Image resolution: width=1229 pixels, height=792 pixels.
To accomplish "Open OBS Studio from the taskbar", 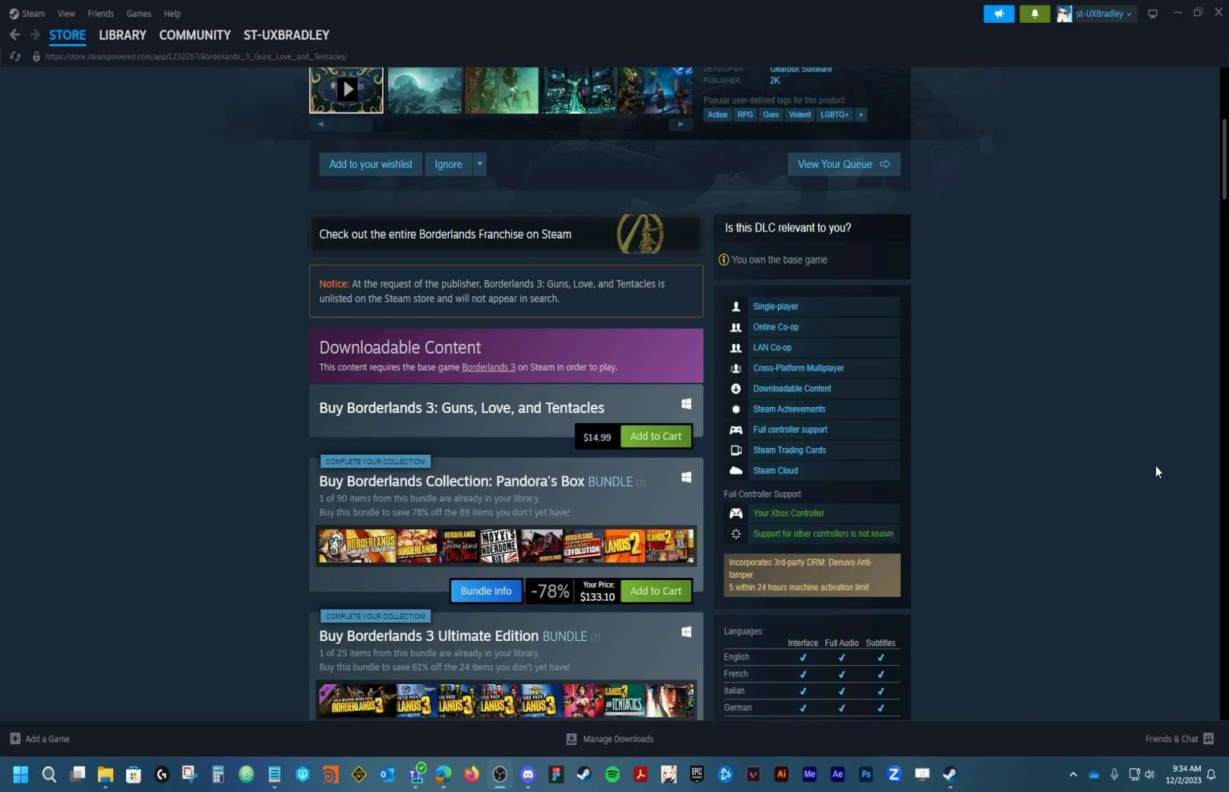I will point(500,775).
